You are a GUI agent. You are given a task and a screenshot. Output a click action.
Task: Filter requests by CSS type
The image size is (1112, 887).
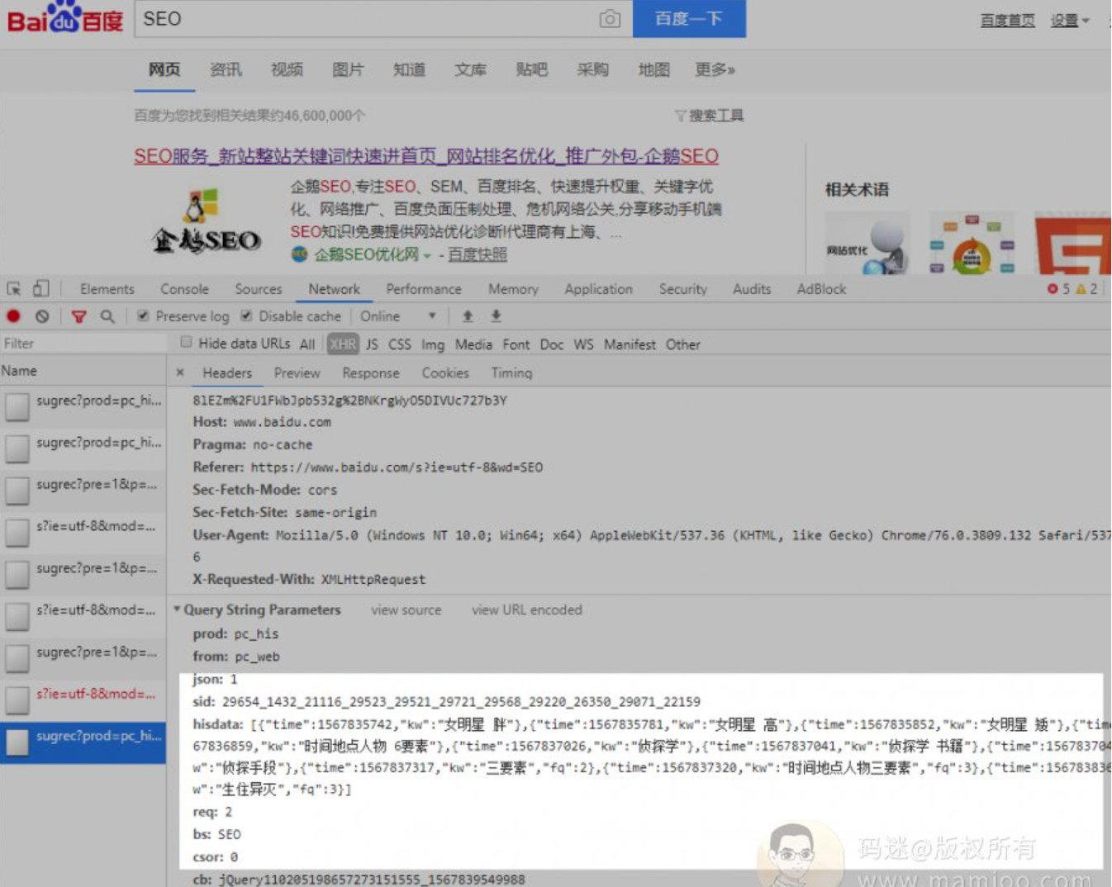pos(399,344)
